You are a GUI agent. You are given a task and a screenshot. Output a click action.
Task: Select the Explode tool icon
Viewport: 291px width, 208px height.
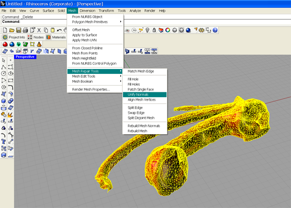pyautogui.click(x=10, y=115)
